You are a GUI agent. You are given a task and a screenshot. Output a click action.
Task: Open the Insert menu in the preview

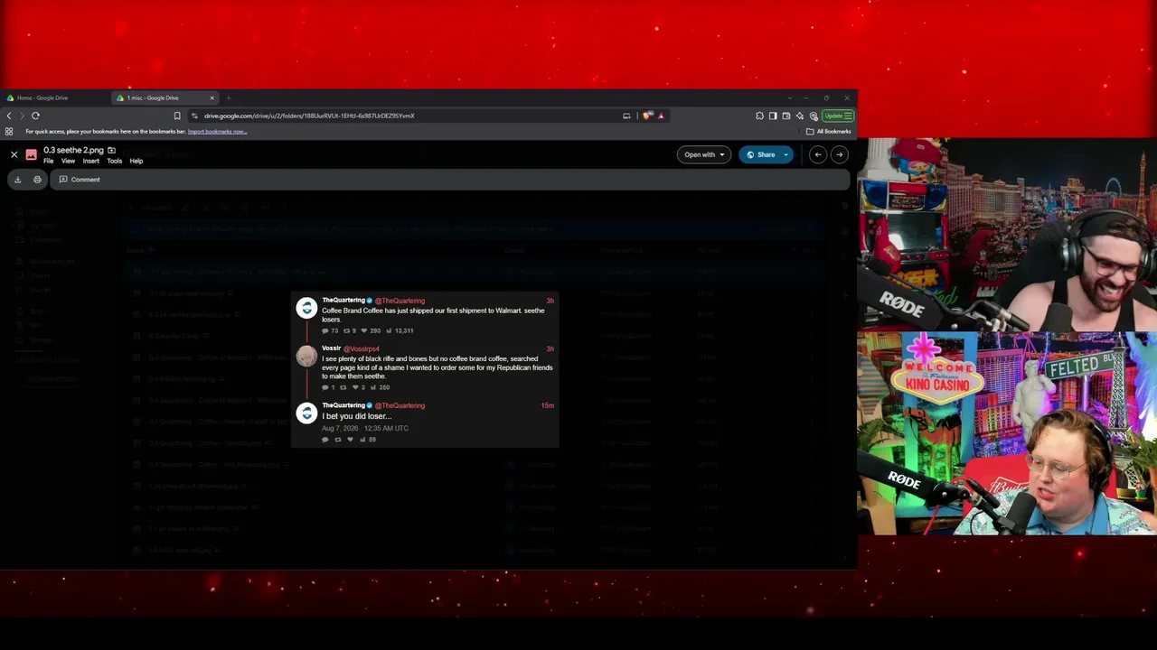(91, 162)
